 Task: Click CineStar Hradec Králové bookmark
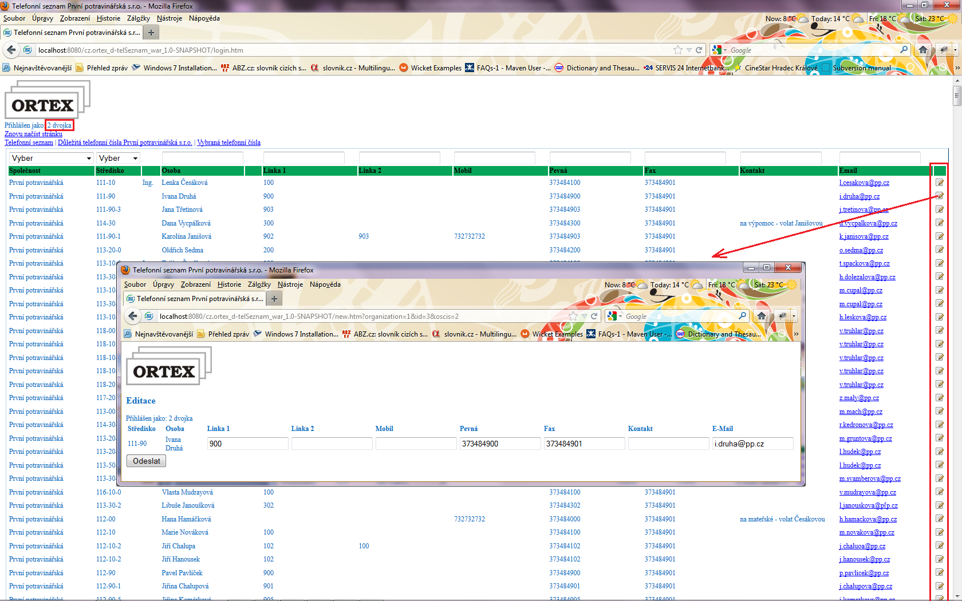click(x=776, y=68)
